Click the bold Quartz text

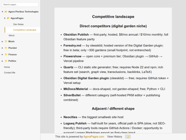click(68, 67)
